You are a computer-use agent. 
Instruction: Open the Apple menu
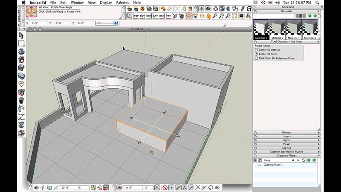pos(23,3)
